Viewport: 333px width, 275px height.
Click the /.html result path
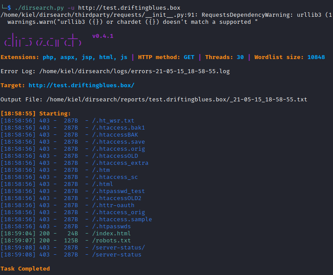[x=103, y=184]
